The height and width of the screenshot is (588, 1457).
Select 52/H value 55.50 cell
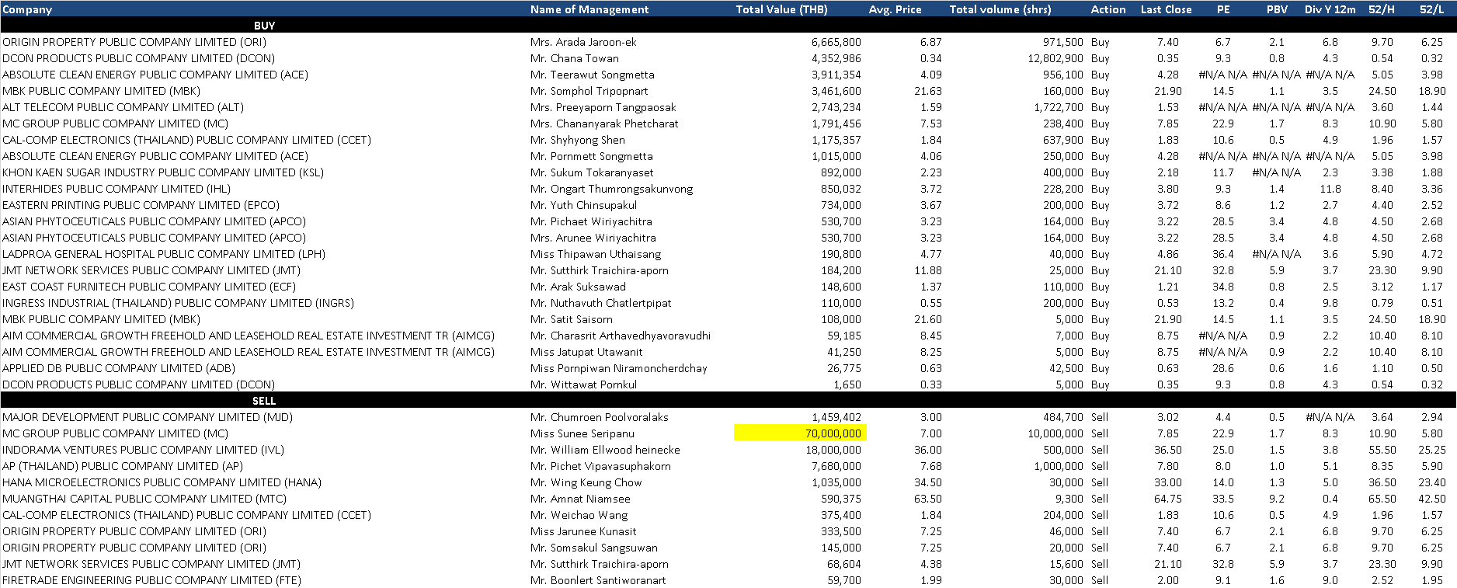1382,450
